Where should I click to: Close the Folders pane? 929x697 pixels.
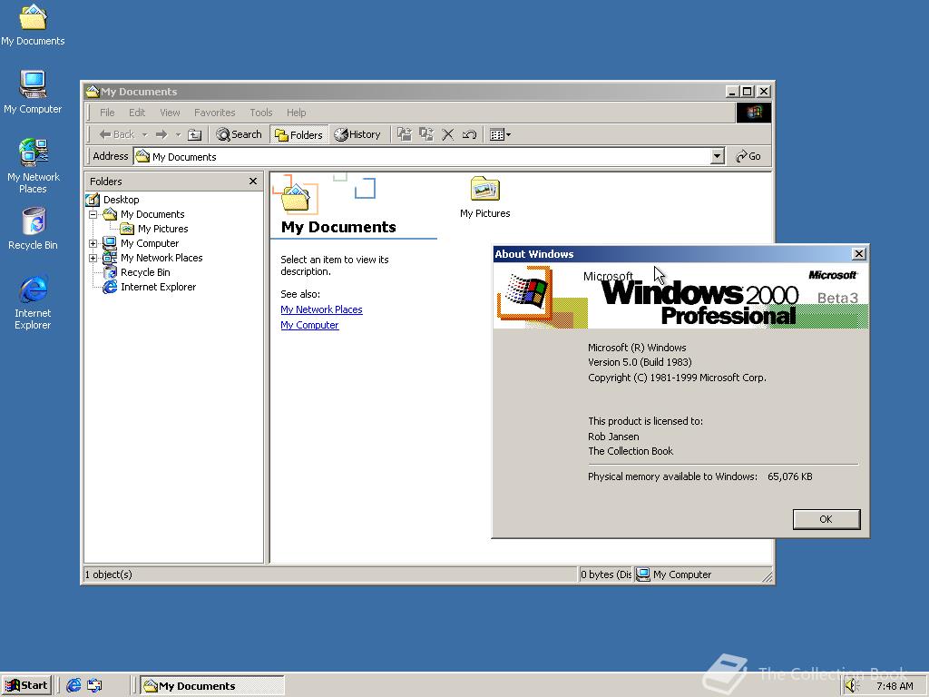(253, 182)
